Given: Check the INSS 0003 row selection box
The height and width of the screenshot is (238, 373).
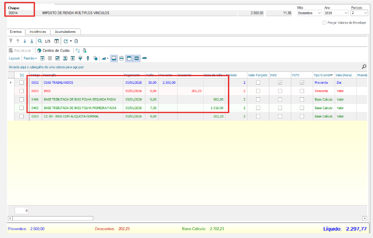Looking at the screenshot, I should click(x=22, y=91).
